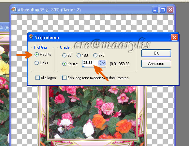
Task: Choose the 180 degrees option
Action: 79,55
